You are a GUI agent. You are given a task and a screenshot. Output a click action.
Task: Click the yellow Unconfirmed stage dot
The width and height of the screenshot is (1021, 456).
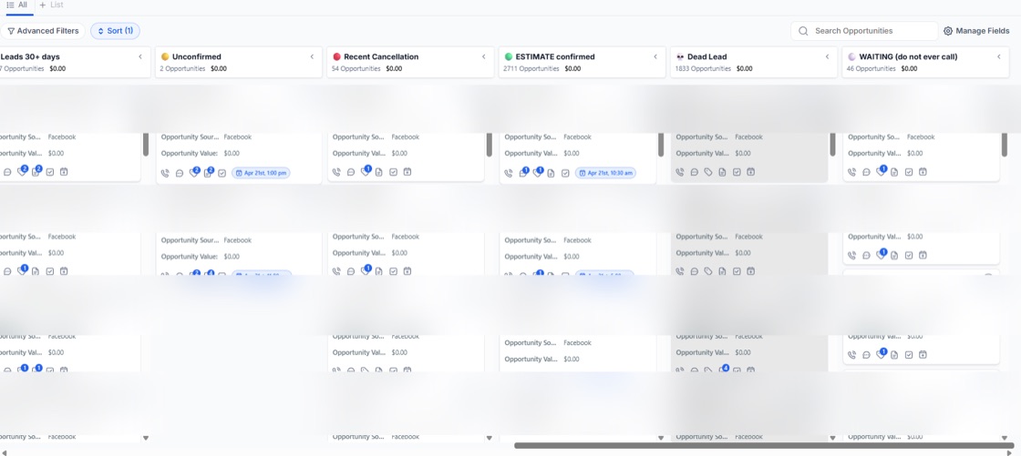(165, 56)
